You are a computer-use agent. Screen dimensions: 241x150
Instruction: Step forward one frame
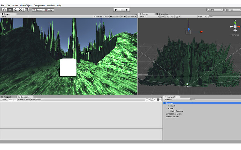click(x=127, y=10)
